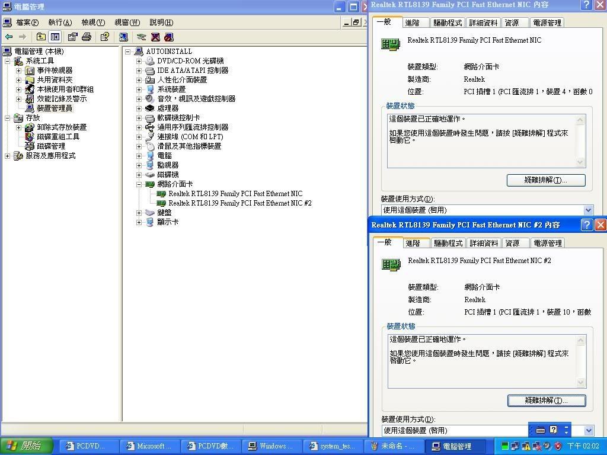Click the Back arrow toolbar icon

(x=9, y=37)
